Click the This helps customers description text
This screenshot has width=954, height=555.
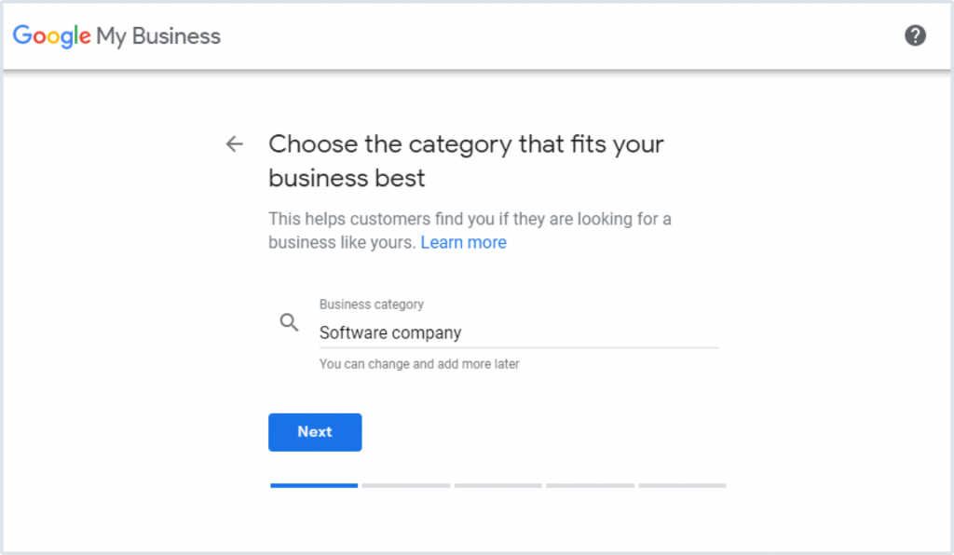click(x=470, y=220)
